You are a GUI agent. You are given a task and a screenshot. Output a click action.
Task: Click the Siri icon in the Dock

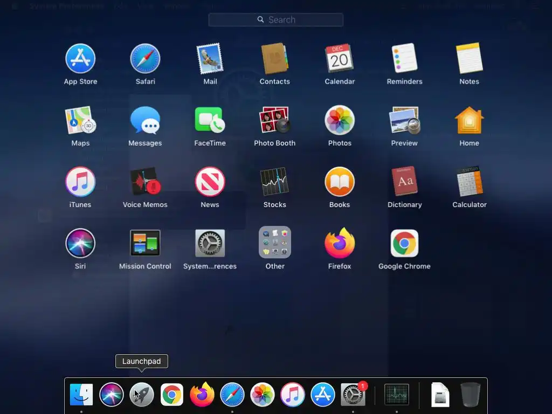112,395
